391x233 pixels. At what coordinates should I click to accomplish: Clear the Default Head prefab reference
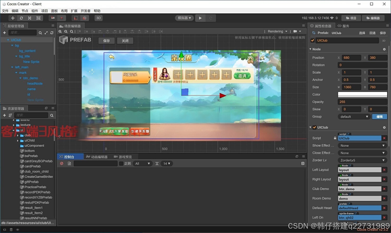pos(384,208)
